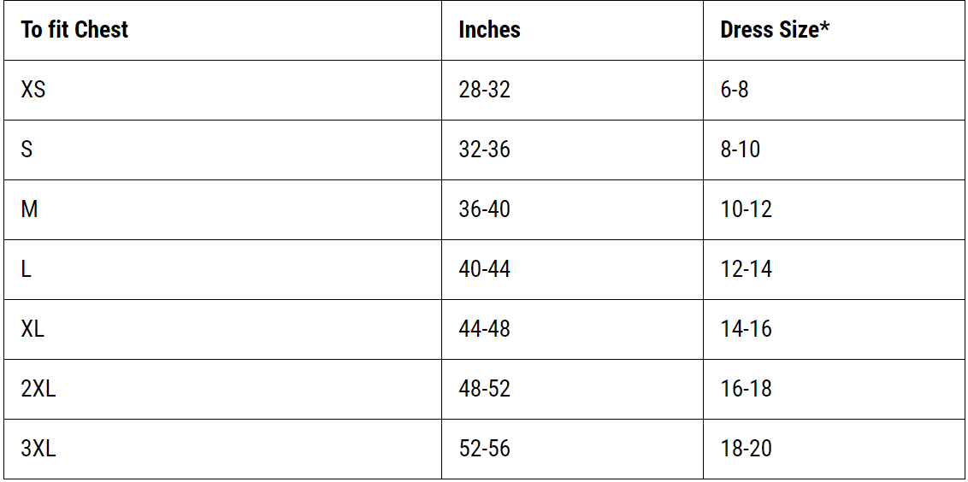Image resolution: width=968 pixels, height=482 pixels.
Task: Click the 36-40 inches cell
Action: click(484, 209)
